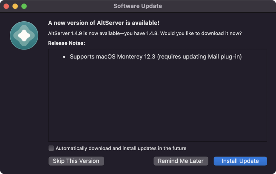Zoom the window with the green button
The height and width of the screenshot is (174, 276).
click(x=24, y=6)
